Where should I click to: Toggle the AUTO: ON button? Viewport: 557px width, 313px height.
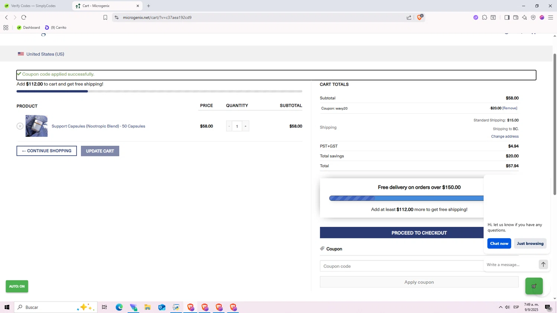pyautogui.click(x=17, y=286)
